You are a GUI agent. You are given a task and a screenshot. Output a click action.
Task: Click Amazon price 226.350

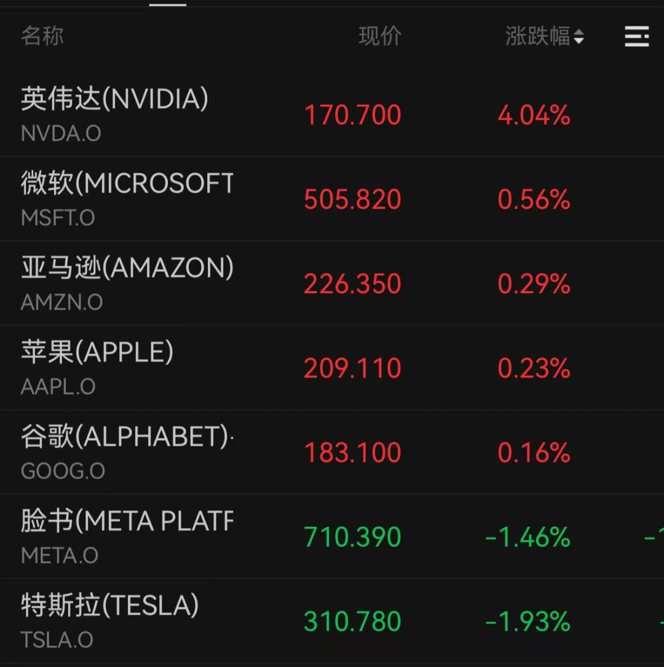pyautogui.click(x=352, y=284)
